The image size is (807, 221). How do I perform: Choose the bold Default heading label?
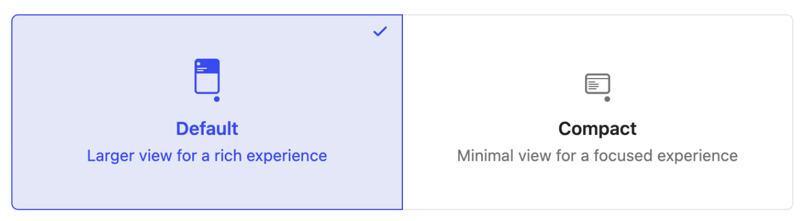point(207,129)
